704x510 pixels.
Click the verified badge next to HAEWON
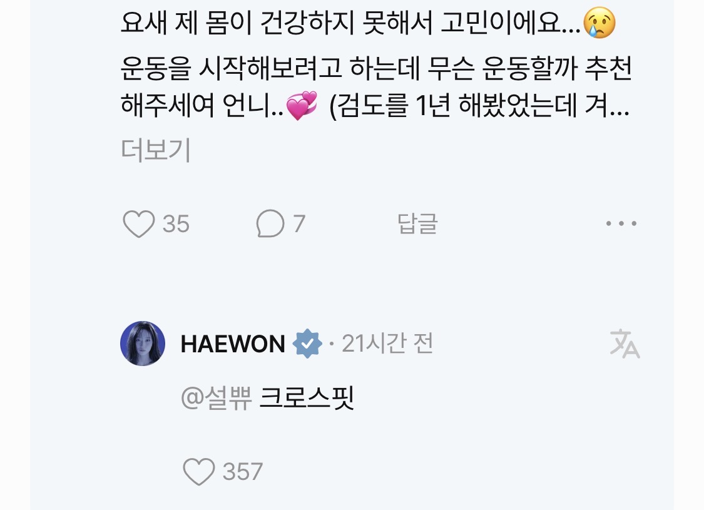307,344
